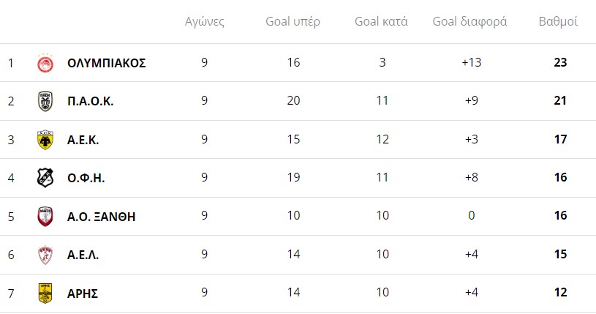Sort by the Goal κατά column header
The width and height of the screenshot is (596, 314).
click(x=381, y=21)
